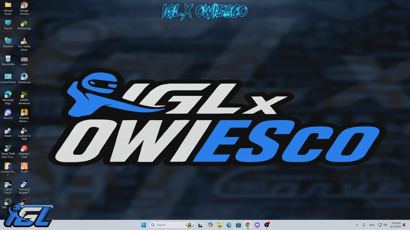The width and height of the screenshot is (410, 230).
Task: Open Steam desktop shortcut
Action: [x=8, y=132]
